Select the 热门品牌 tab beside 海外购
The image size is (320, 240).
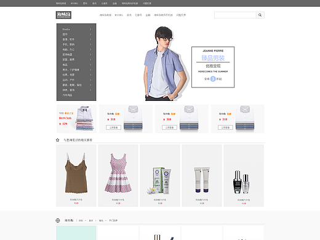(113, 220)
